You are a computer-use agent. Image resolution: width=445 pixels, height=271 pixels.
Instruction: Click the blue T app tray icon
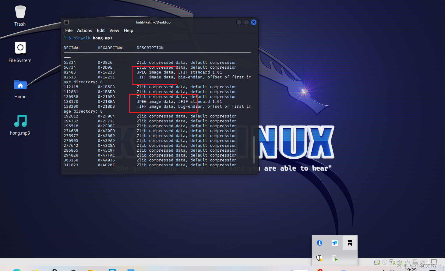click(x=335, y=243)
